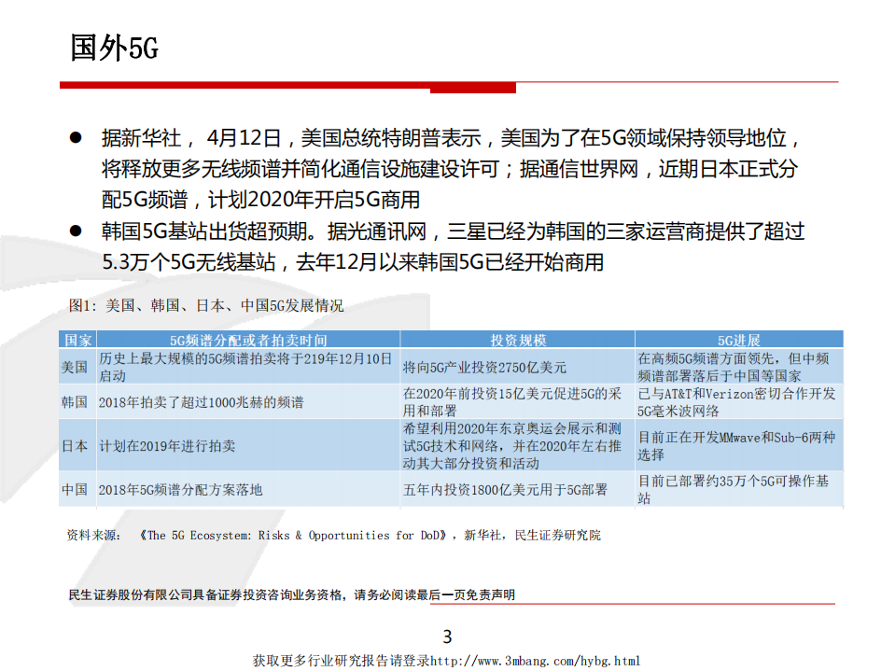Click the 韩国 row label
Image resolution: width=895 pixels, height=671 pixels.
pyautogui.click(x=77, y=401)
